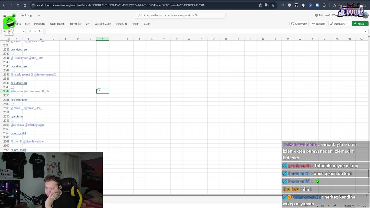This screenshot has width=370, height=208.
Task: Open the Gözden Geçir tab
Action: (103, 24)
